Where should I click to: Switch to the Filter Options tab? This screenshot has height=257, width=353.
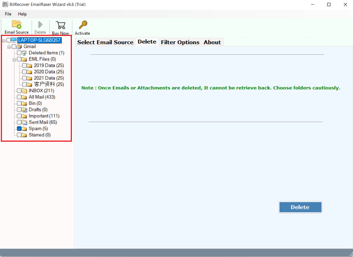click(x=180, y=42)
